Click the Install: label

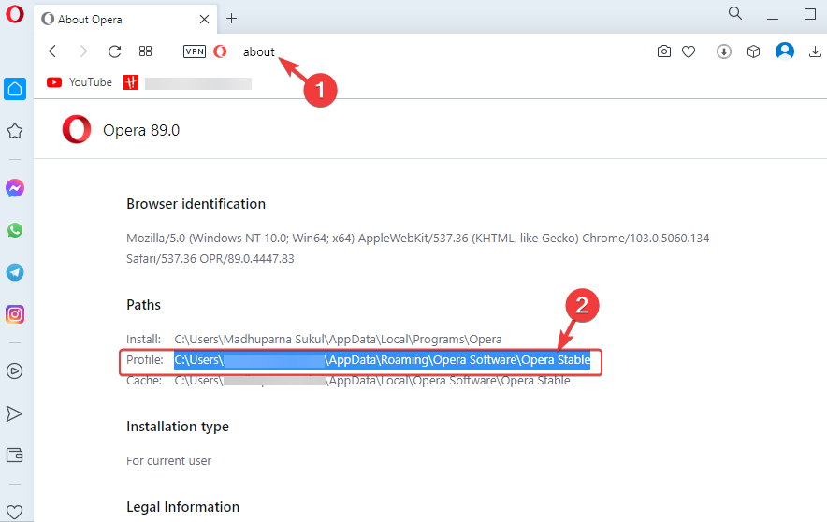pyautogui.click(x=143, y=339)
